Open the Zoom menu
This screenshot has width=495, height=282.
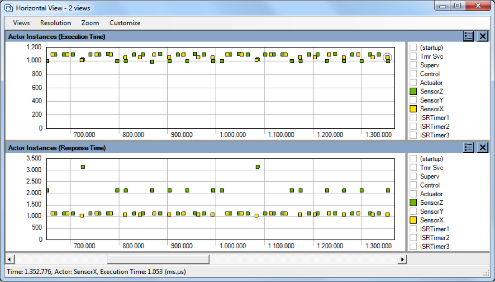pos(90,23)
